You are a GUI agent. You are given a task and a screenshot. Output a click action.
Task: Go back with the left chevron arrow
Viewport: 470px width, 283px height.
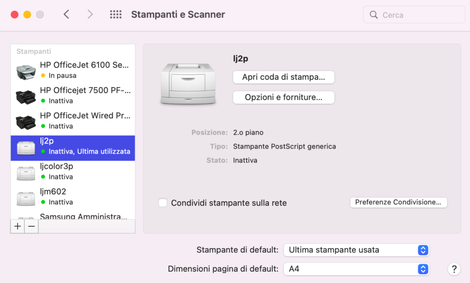(x=67, y=14)
